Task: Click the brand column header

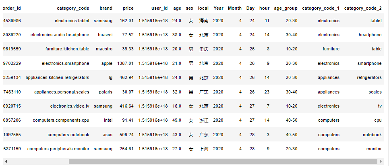Action: pos(106,8)
